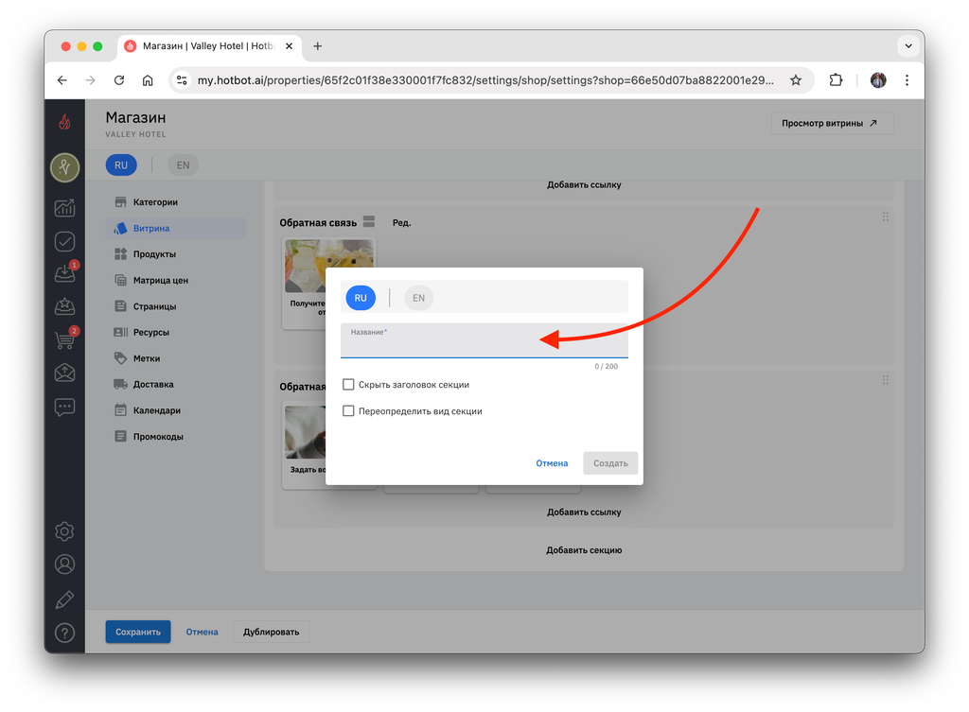Expand the tab search dropdown in Chrome

click(908, 45)
